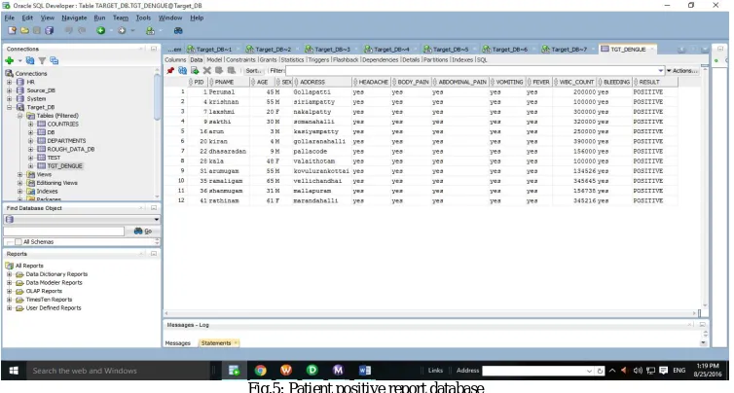Select the cell with name 'shanmugam'
734x393 pixels.
[229, 191]
